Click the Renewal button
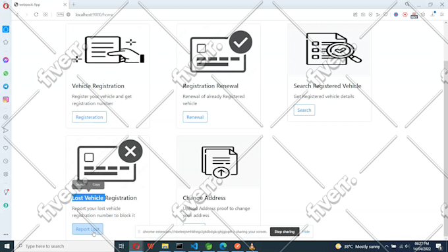This screenshot has width=448, height=252. tap(195, 117)
